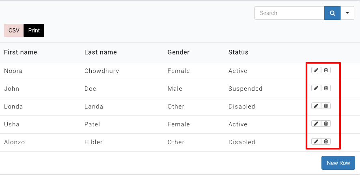The height and width of the screenshot is (175, 360).
Task: Focus the Search input field
Action: click(x=289, y=13)
